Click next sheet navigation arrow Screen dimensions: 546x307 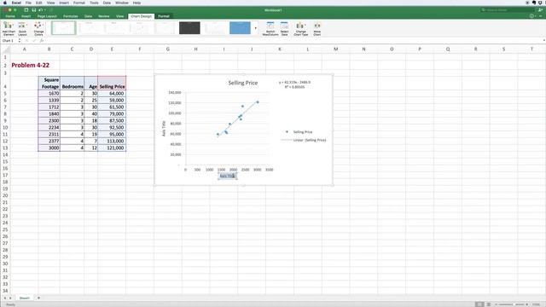coord(10,298)
